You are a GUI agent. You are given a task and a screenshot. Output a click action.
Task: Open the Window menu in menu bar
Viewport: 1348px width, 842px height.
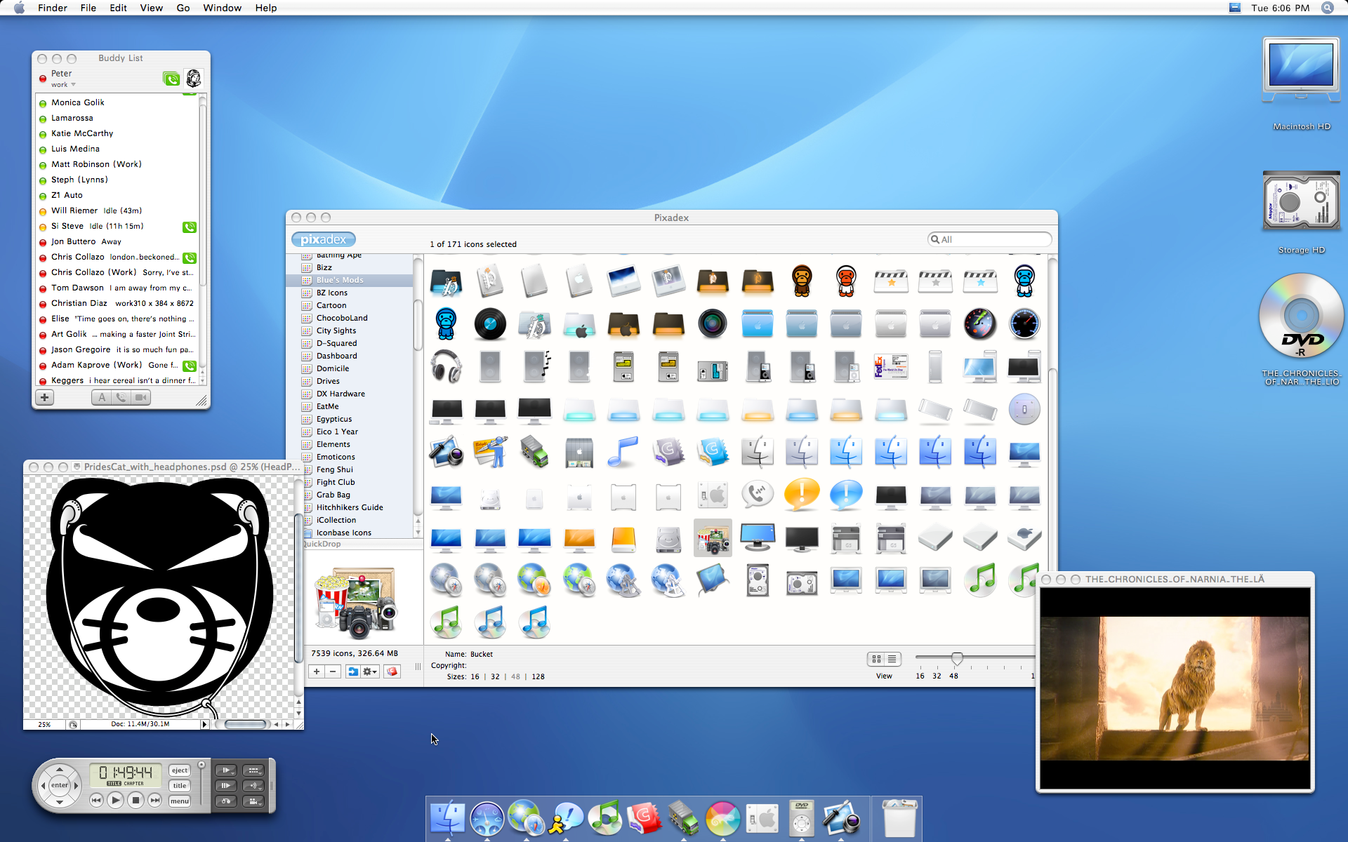[x=222, y=8]
